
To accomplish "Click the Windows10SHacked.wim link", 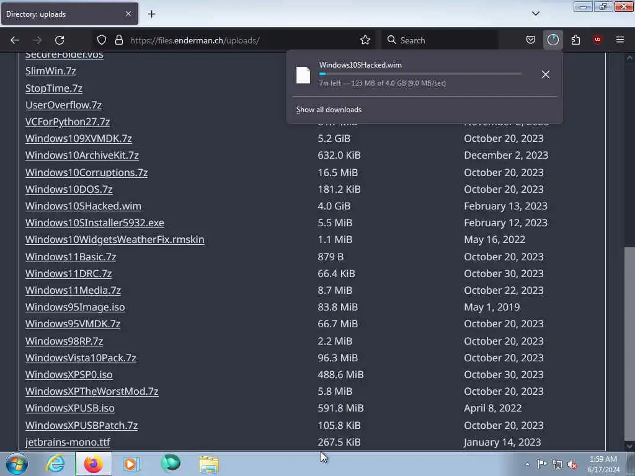I will (x=84, y=206).
